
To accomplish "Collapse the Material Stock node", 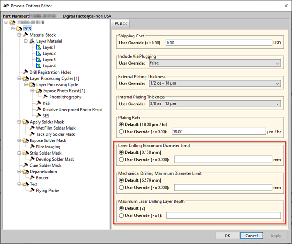I will tap(19, 35).
